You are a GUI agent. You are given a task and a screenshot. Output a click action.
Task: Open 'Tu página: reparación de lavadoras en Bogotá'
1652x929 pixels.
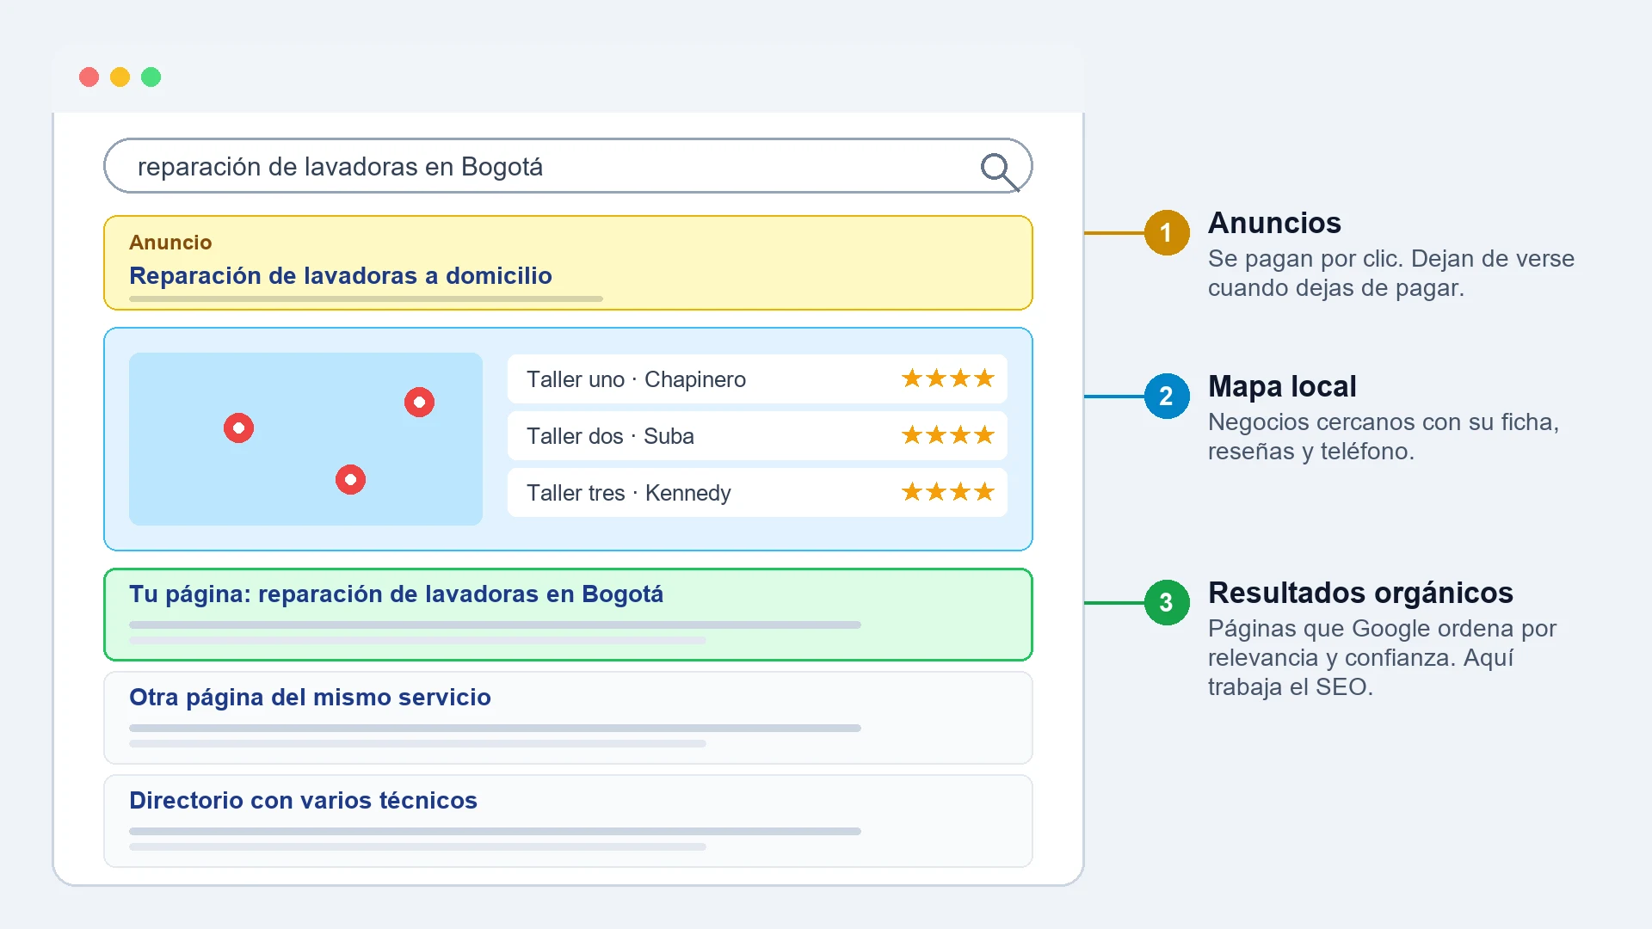396,594
